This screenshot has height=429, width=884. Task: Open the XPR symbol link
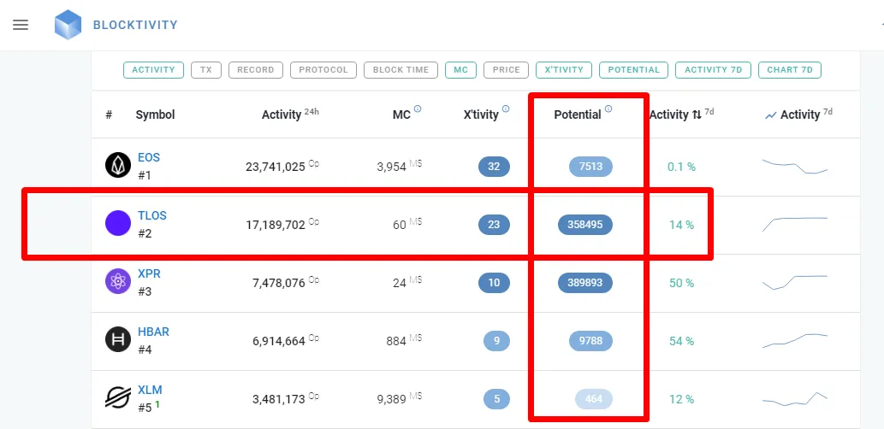[149, 273]
